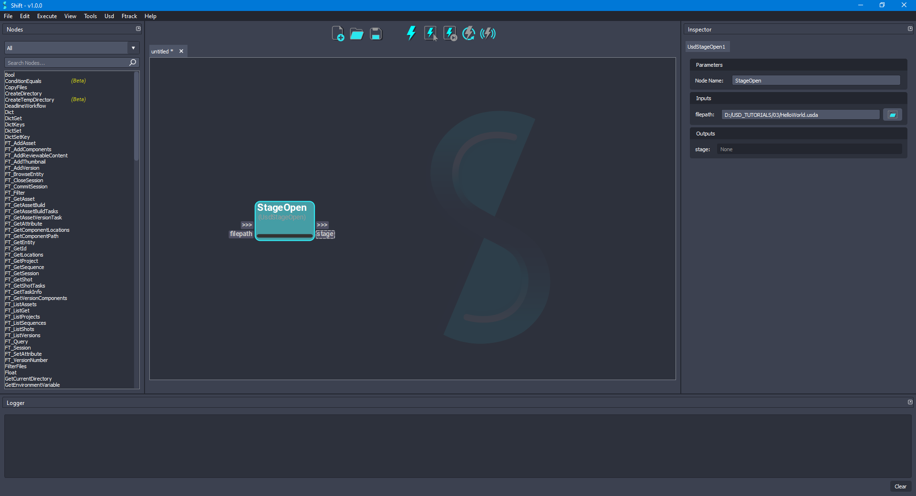
Task: Open the Usd menu
Action: pos(109,16)
